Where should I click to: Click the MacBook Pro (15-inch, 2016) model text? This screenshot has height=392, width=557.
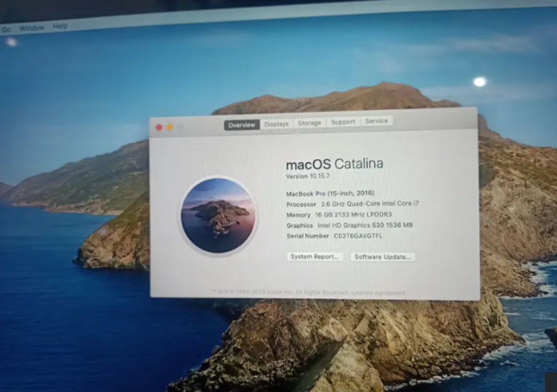tap(330, 193)
